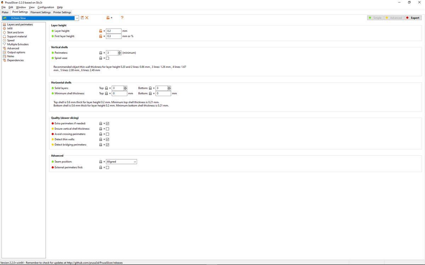The image size is (425, 265).
Task: Uncheck Detect bridging perimeters checkbox
Action: [x=107, y=145]
